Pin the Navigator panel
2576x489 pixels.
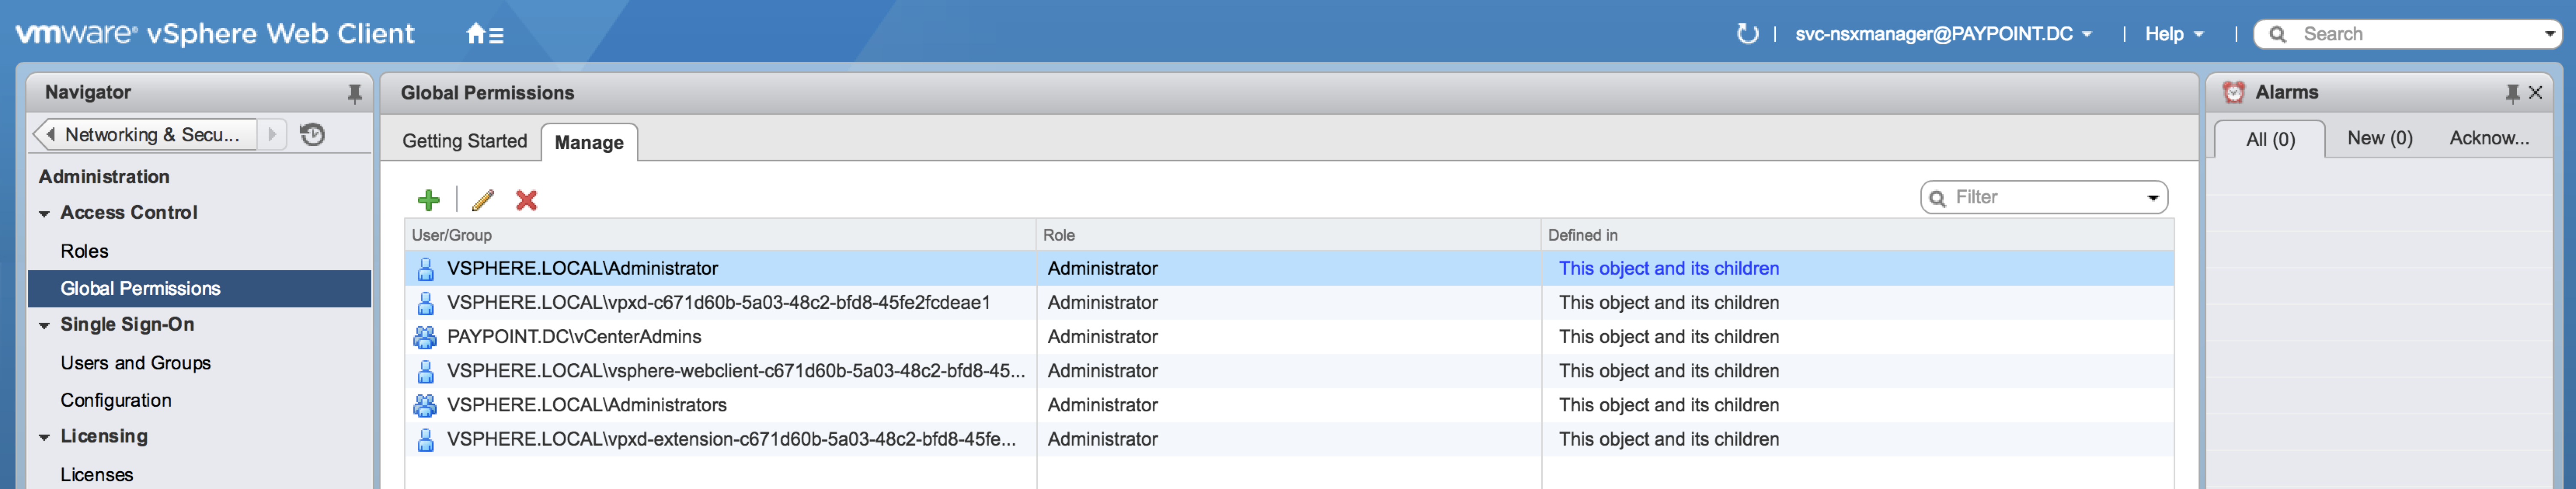point(354,93)
